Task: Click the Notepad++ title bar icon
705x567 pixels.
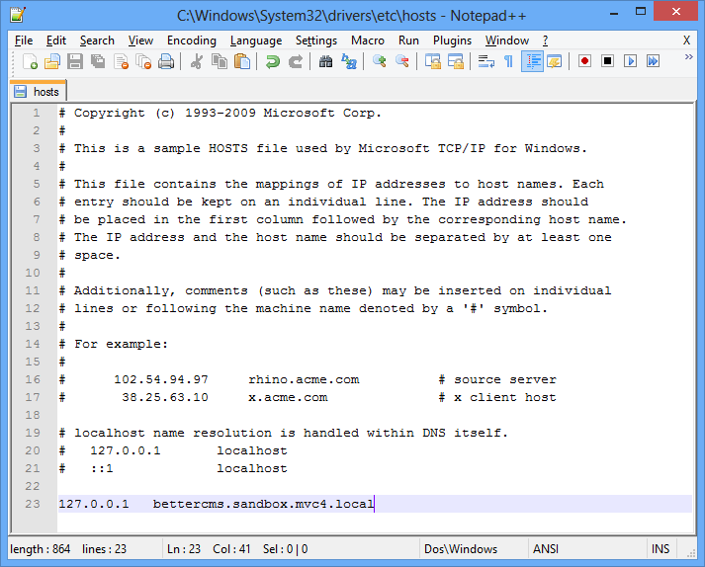Action: tap(18, 15)
